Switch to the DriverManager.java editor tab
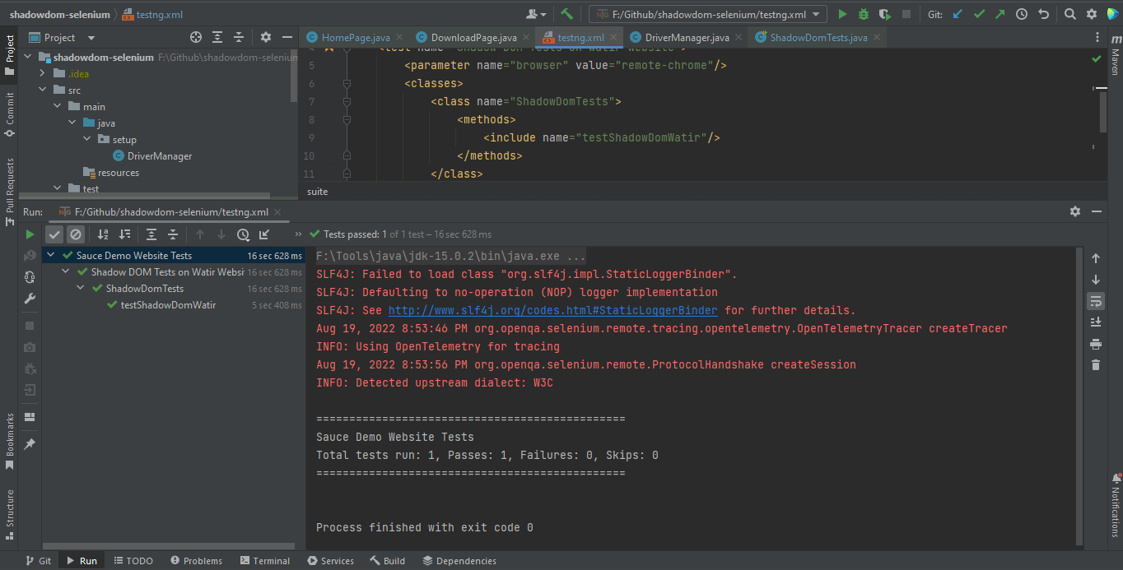This screenshot has width=1123, height=570. (686, 38)
